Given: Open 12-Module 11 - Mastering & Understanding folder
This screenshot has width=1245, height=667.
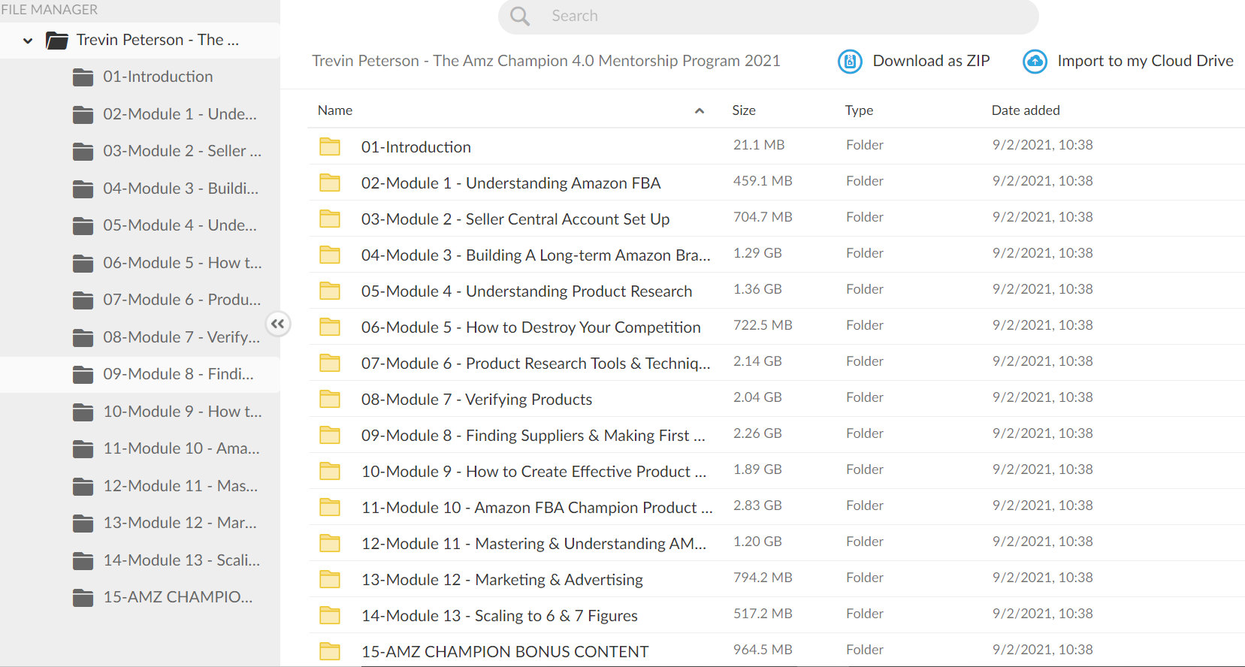Looking at the screenshot, I should pos(533,544).
